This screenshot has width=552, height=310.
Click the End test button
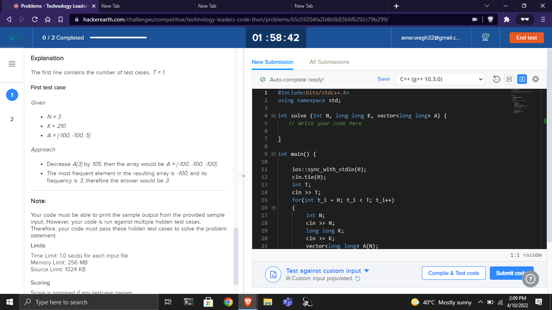tap(527, 38)
